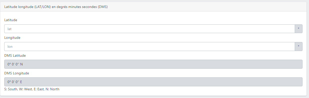Focus the Longitude input with 'lon' placeholder
The height and width of the screenshot is (98, 309).
tap(150, 47)
